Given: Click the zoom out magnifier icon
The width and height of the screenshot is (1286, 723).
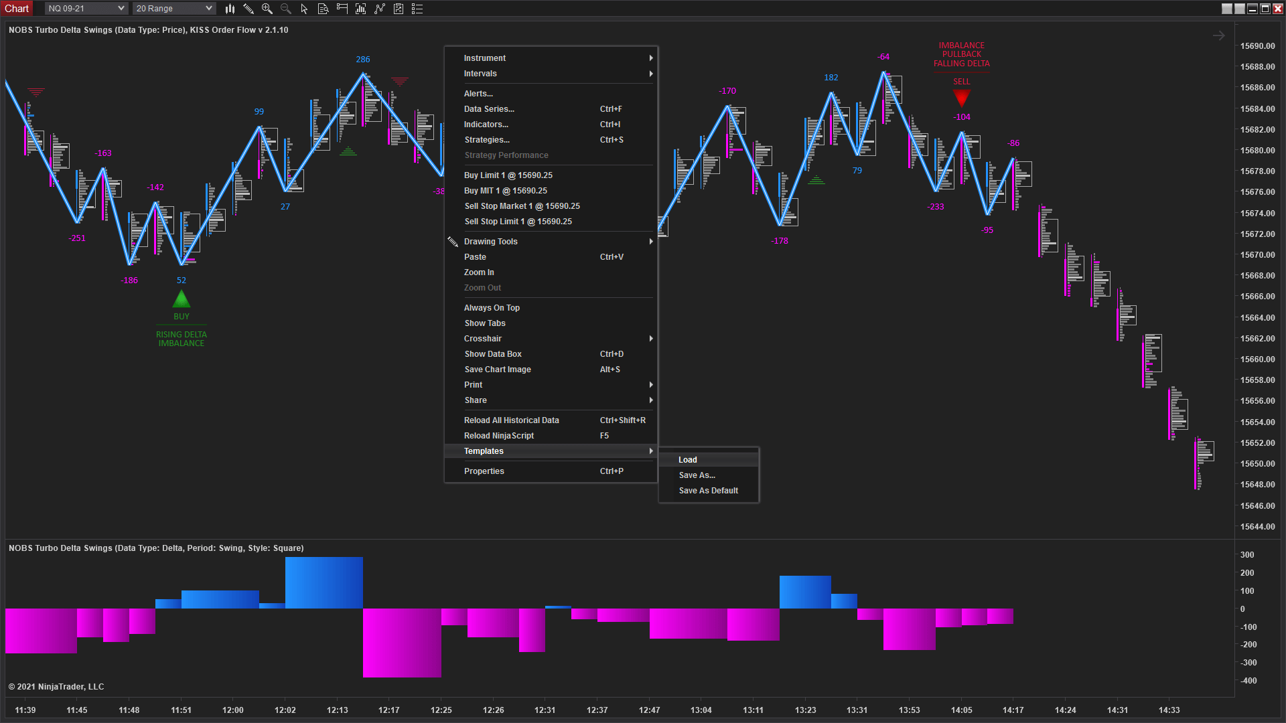Looking at the screenshot, I should pyautogui.click(x=286, y=9).
